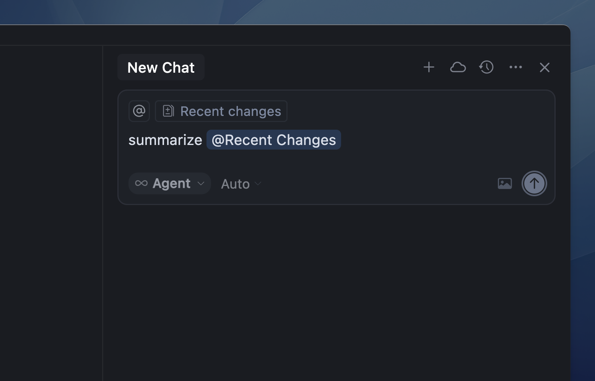Close the chat panel with X
Screen dimensions: 595x381
[x=545, y=67]
